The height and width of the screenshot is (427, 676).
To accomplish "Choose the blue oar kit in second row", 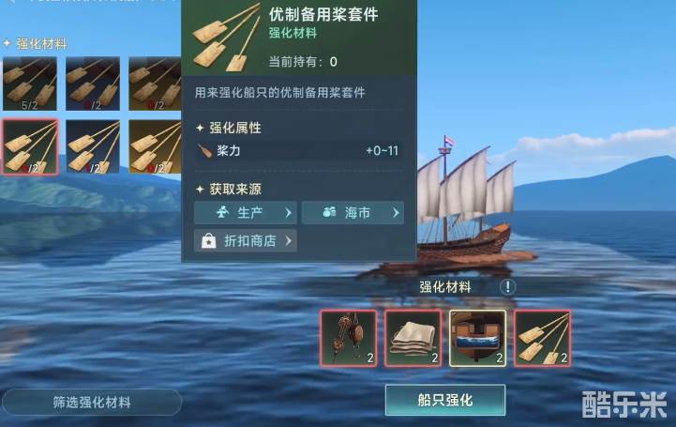I will pyautogui.click(x=93, y=147).
